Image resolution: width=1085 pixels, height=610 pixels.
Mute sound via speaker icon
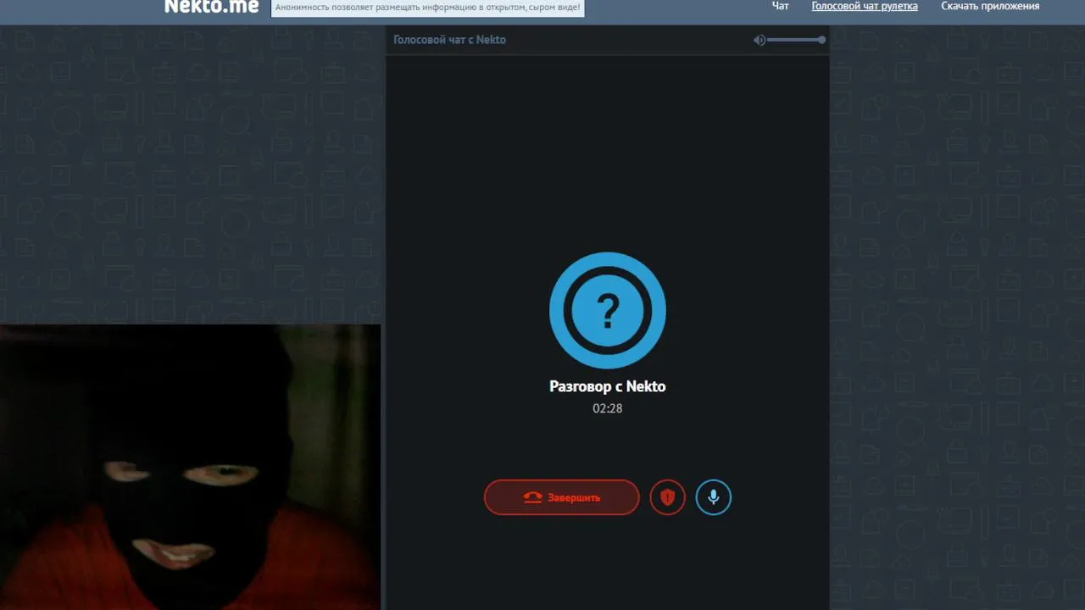[x=759, y=40]
